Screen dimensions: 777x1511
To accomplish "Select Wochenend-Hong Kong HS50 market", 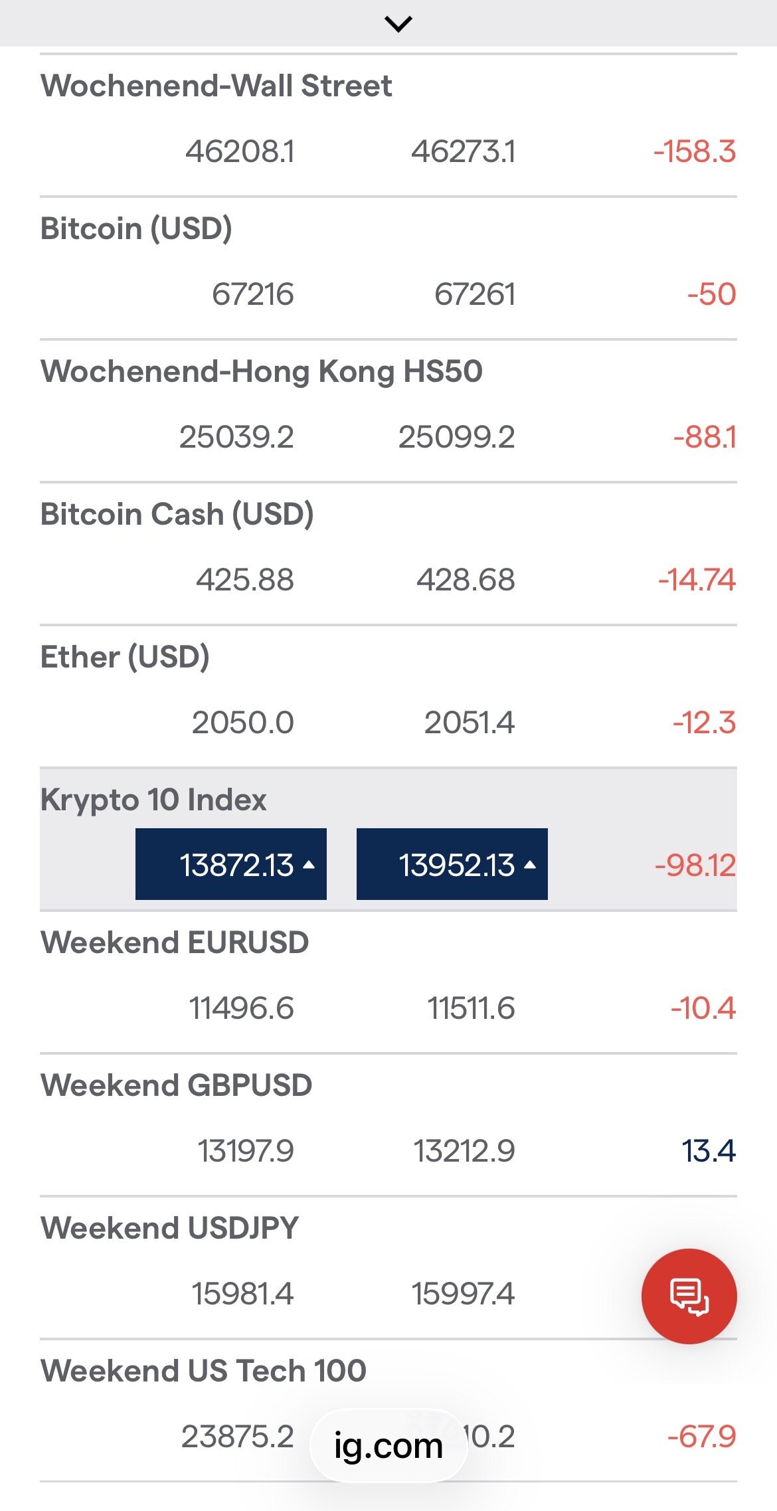I will (262, 372).
